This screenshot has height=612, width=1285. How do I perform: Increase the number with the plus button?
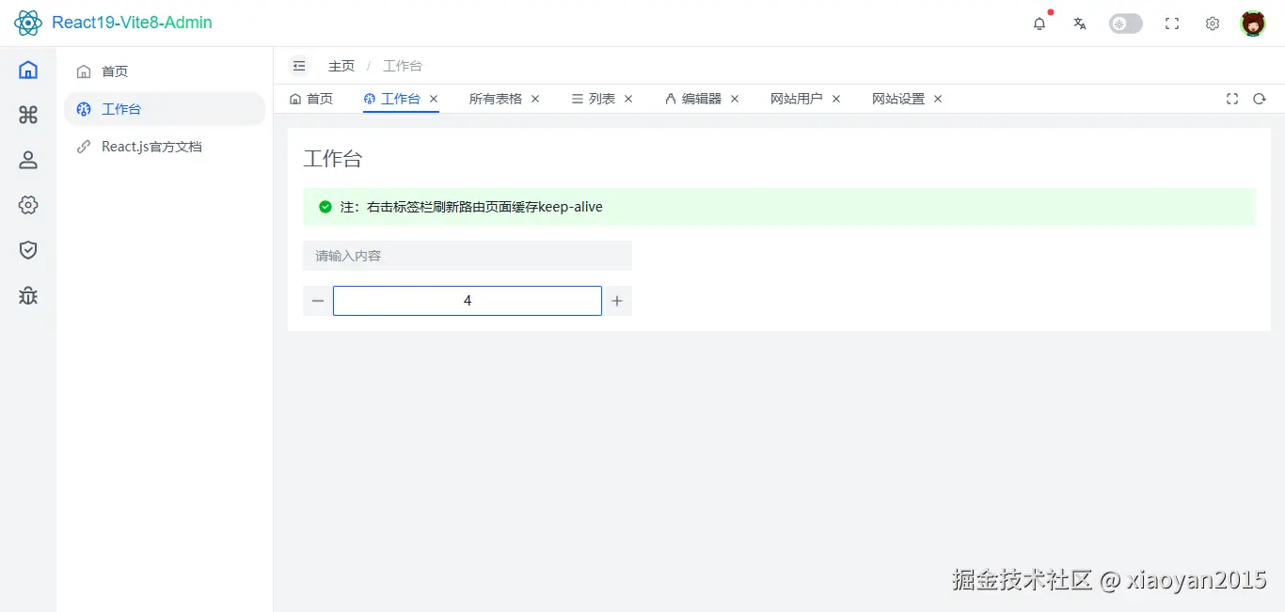coord(617,301)
